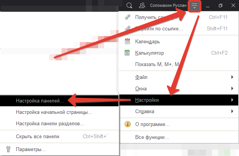Open Параметры from the submenu

coord(59,150)
